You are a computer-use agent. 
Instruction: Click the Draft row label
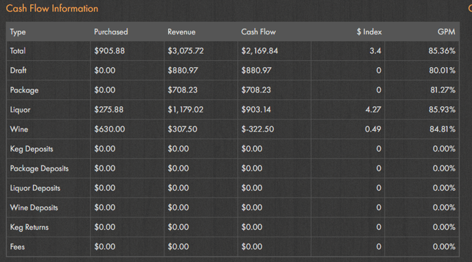(x=19, y=71)
